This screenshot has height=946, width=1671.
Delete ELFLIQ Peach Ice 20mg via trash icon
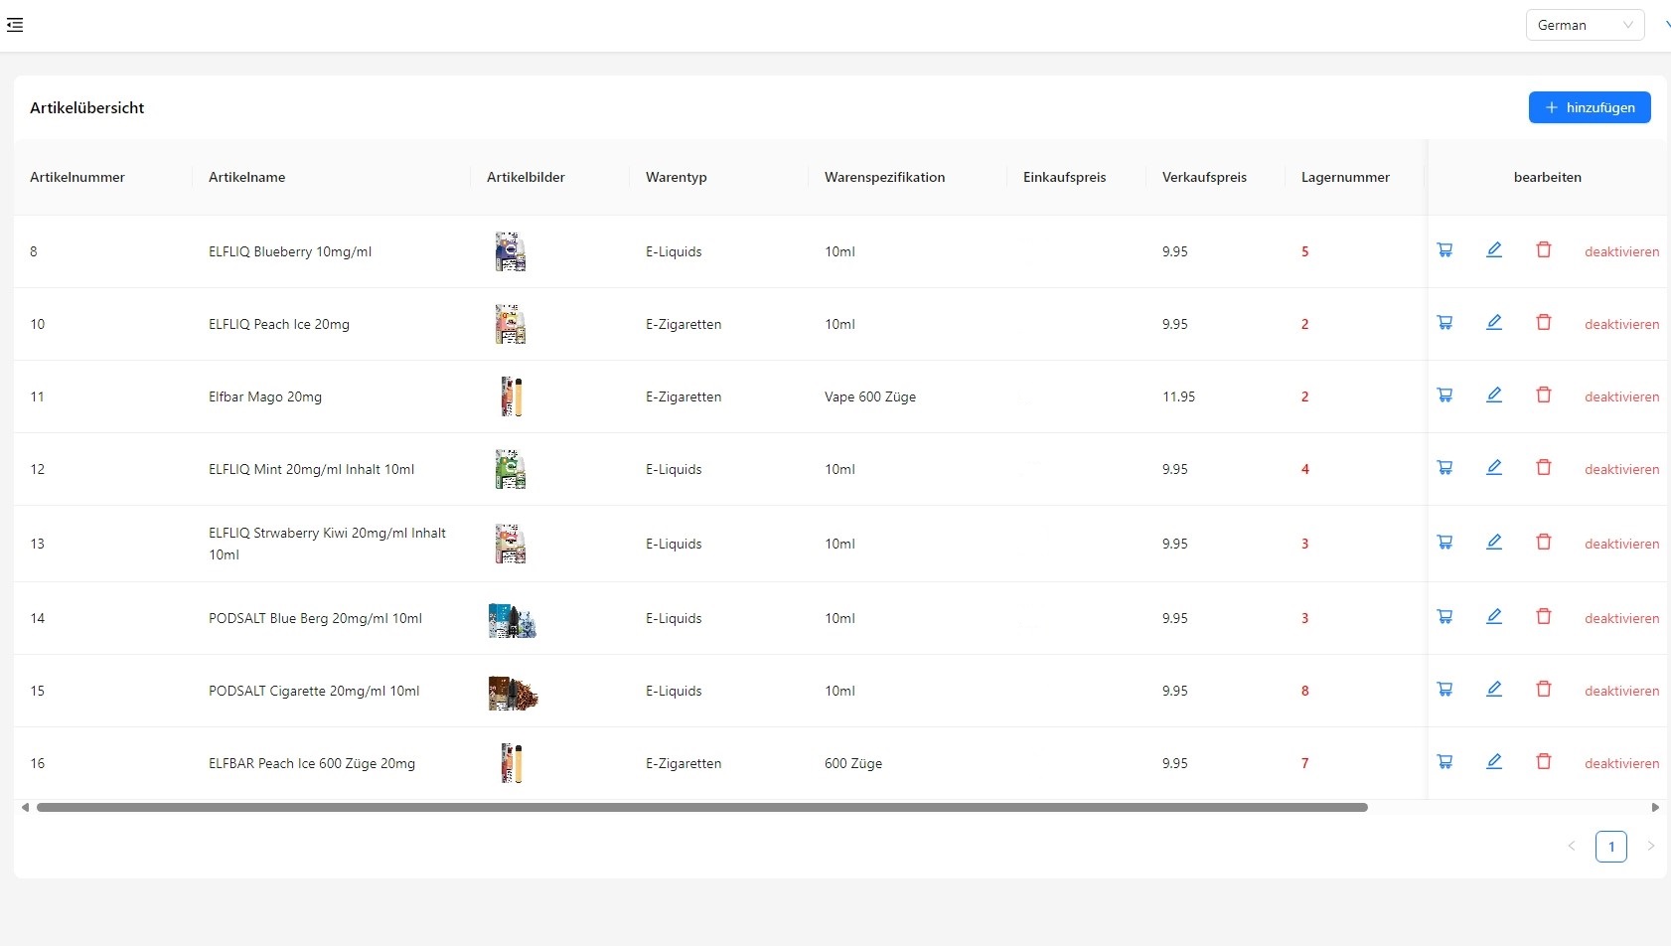coord(1544,323)
